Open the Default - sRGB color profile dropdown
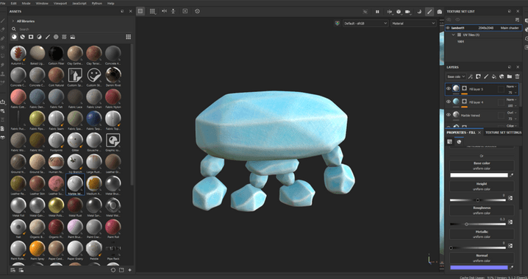Image resolution: width=528 pixels, height=279 pixels. click(365, 24)
